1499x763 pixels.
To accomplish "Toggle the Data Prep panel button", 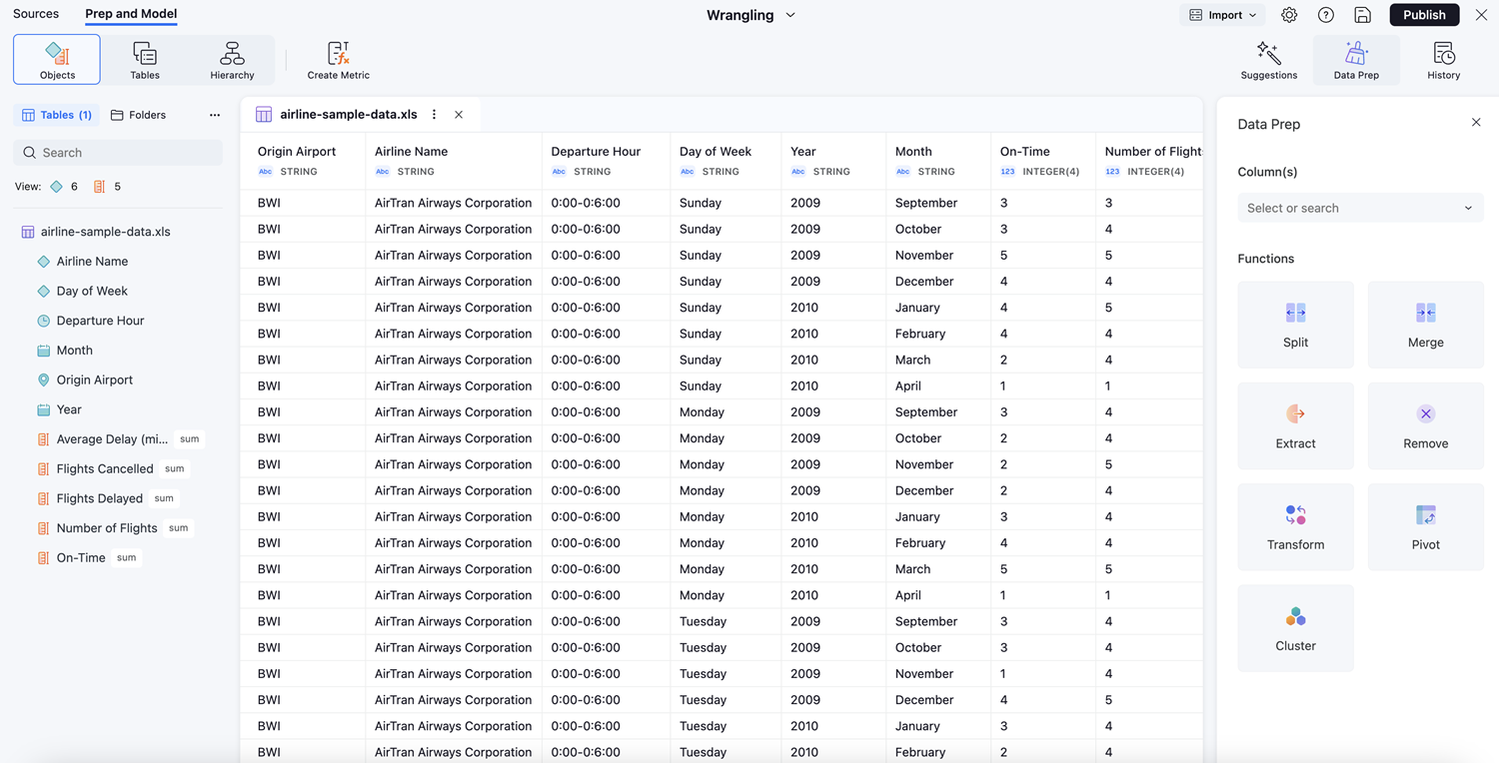I will coord(1356,60).
